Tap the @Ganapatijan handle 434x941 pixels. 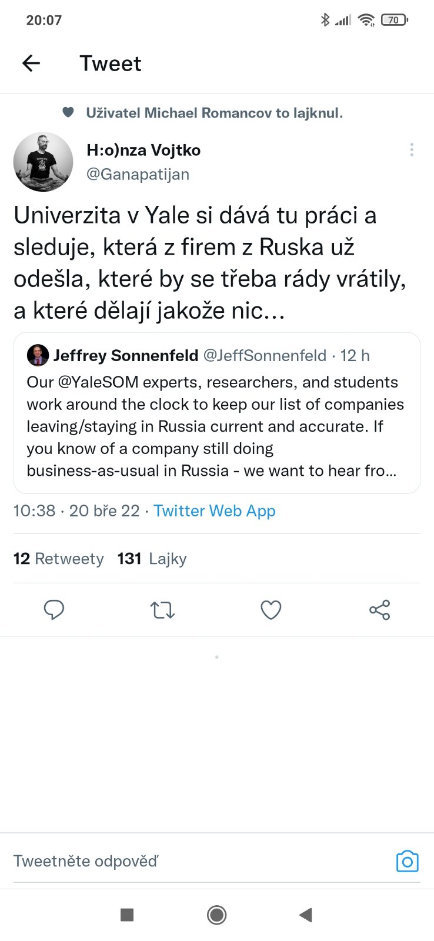click(138, 174)
